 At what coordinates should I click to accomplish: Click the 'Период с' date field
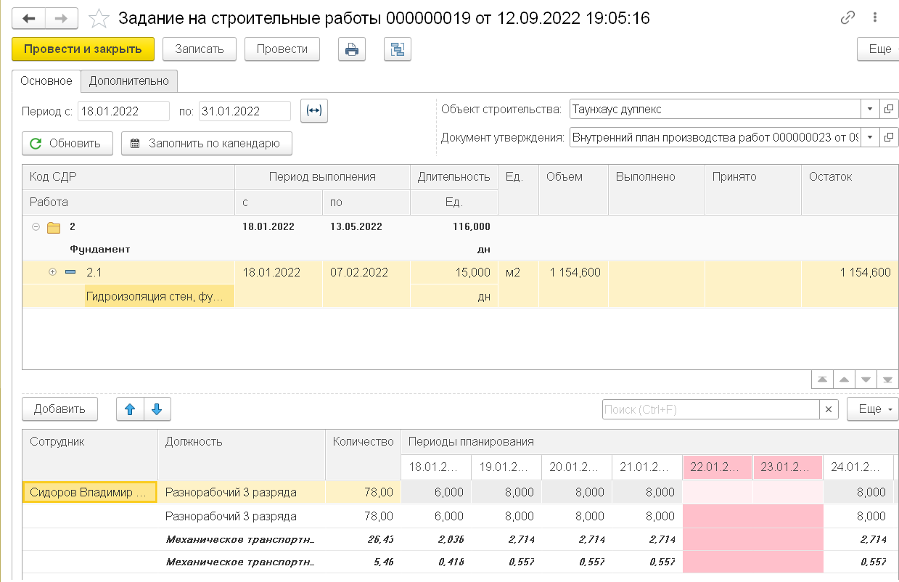point(122,111)
